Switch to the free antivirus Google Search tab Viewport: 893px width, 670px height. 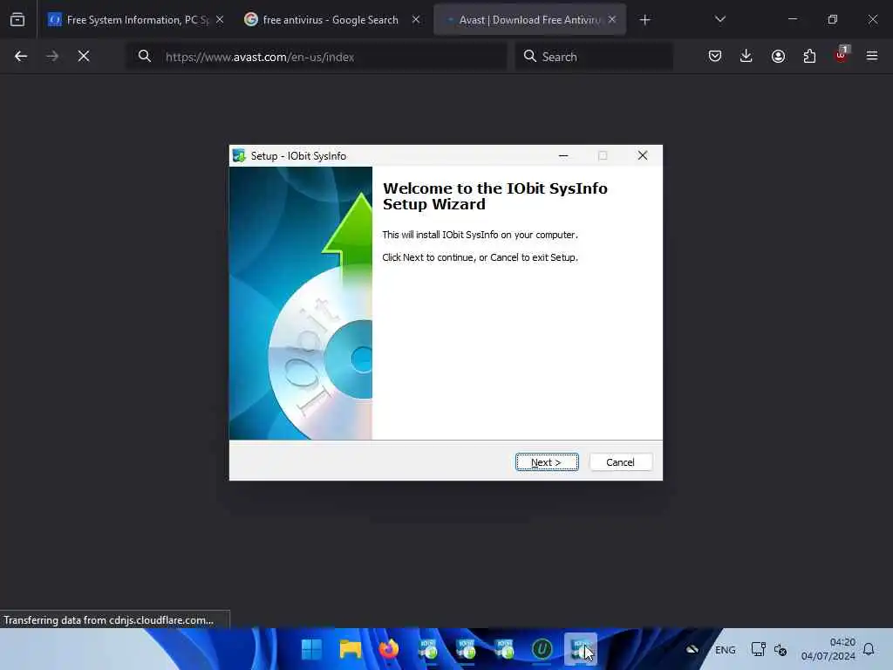[331, 20]
